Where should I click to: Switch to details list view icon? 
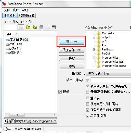point(41,27)
